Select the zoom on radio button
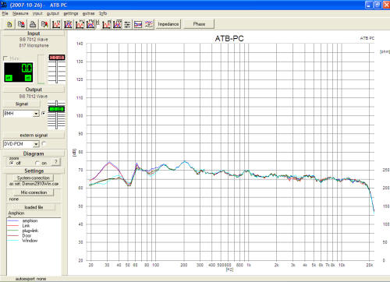This screenshot has width=390, height=282. pyautogui.click(x=37, y=163)
